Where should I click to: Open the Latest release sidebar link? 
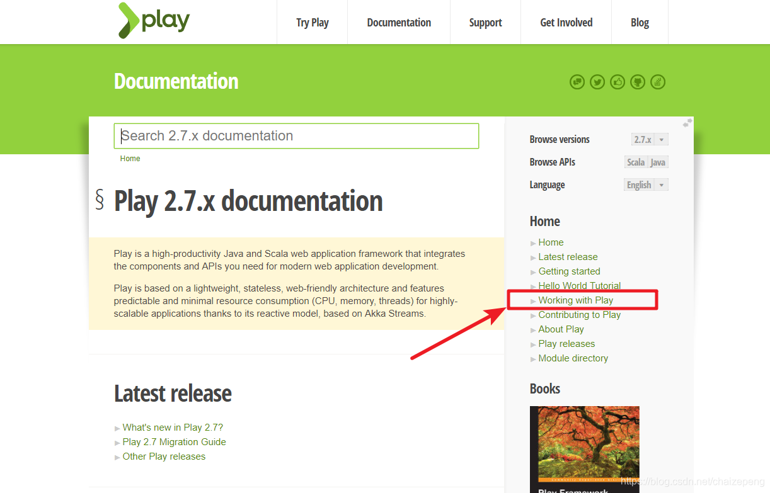tap(568, 257)
